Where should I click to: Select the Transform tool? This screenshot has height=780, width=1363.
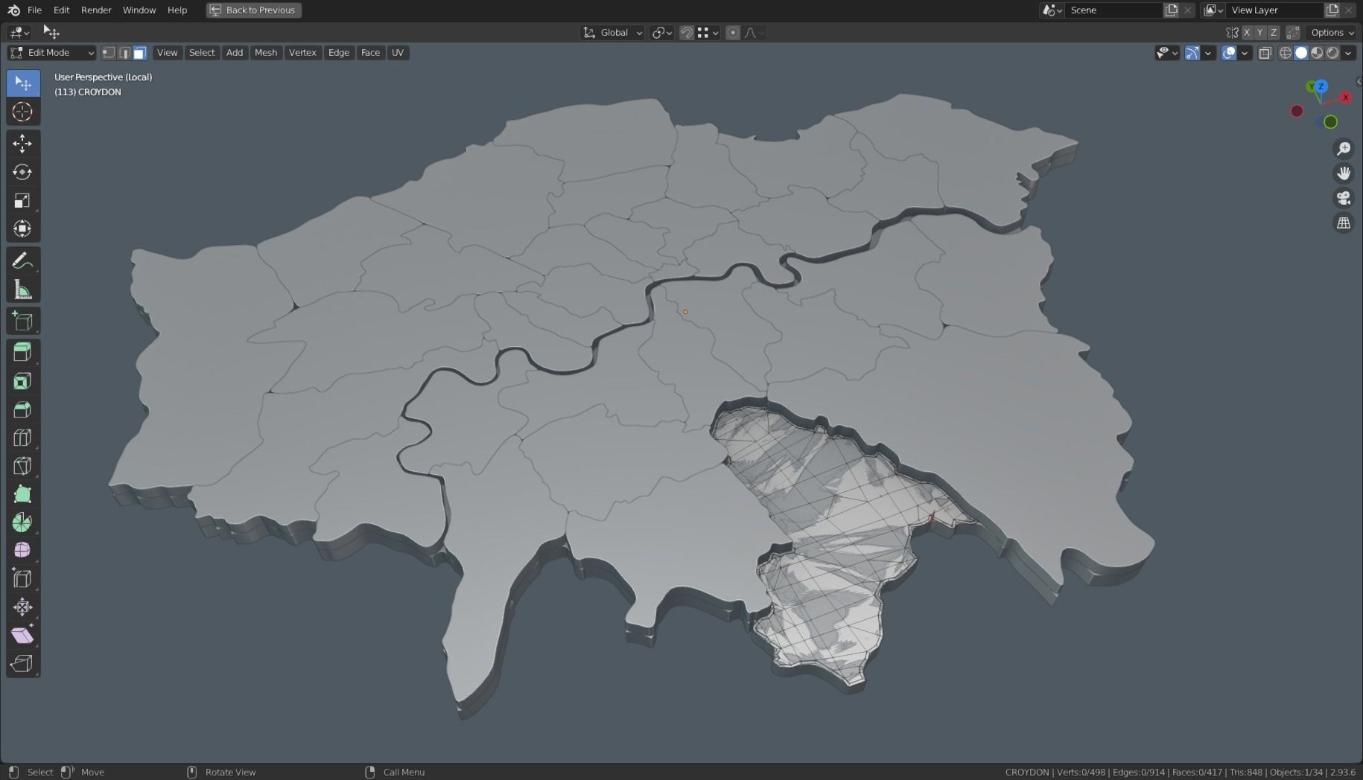pos(23,228)
